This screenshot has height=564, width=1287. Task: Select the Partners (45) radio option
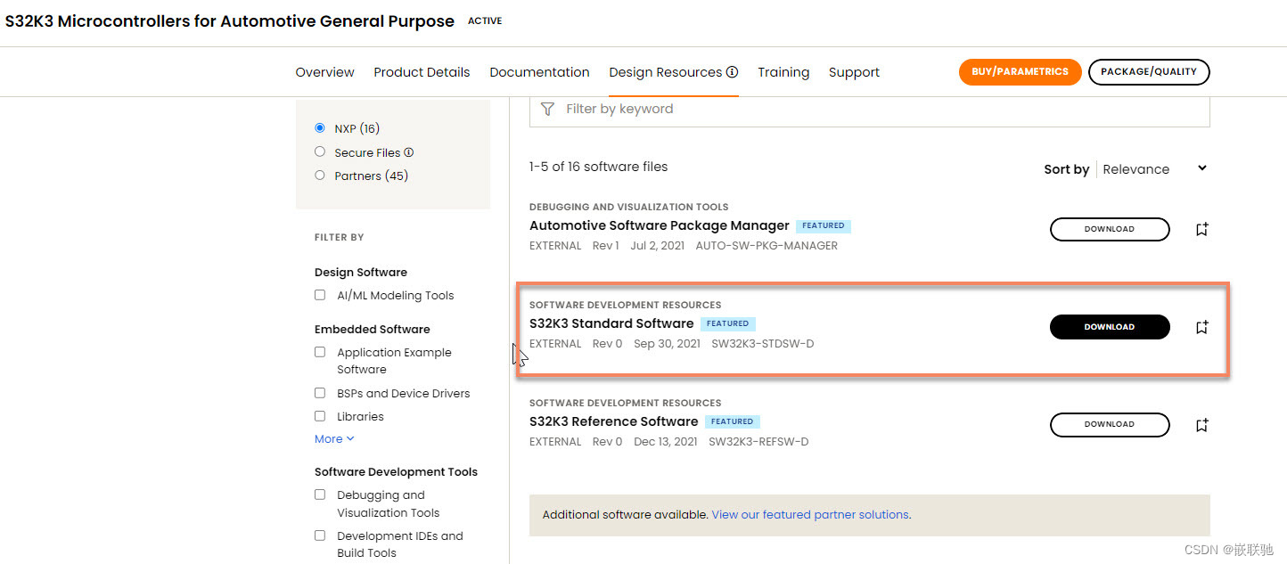[320, 176]
